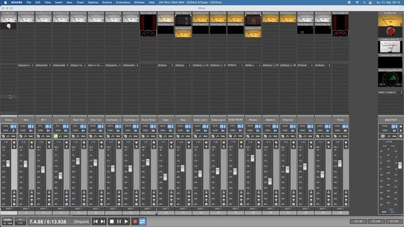Mute the Kick track
The height and width of the screenshot is (227, 404).
[32, 143]
